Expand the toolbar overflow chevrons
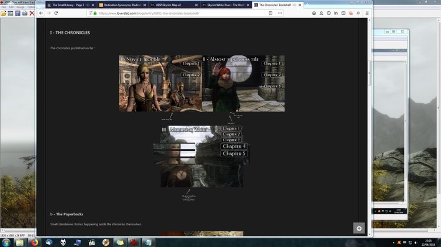The image size is (441, 247). click(x=358, y=13)
